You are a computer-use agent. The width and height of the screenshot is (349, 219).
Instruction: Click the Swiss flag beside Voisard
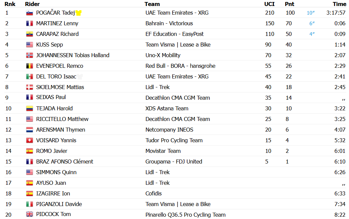pyautogui.click(x=30, y=141)
